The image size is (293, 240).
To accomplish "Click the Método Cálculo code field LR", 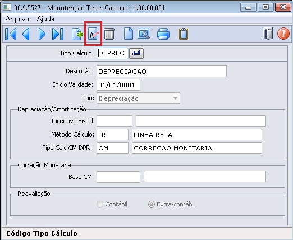I will 112,135.
